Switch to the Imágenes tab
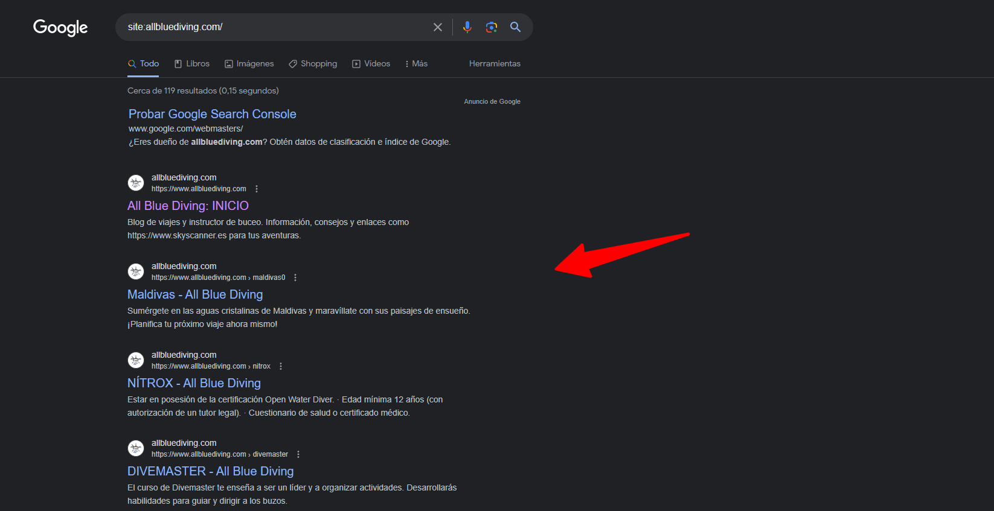 (x=249, y=63)
